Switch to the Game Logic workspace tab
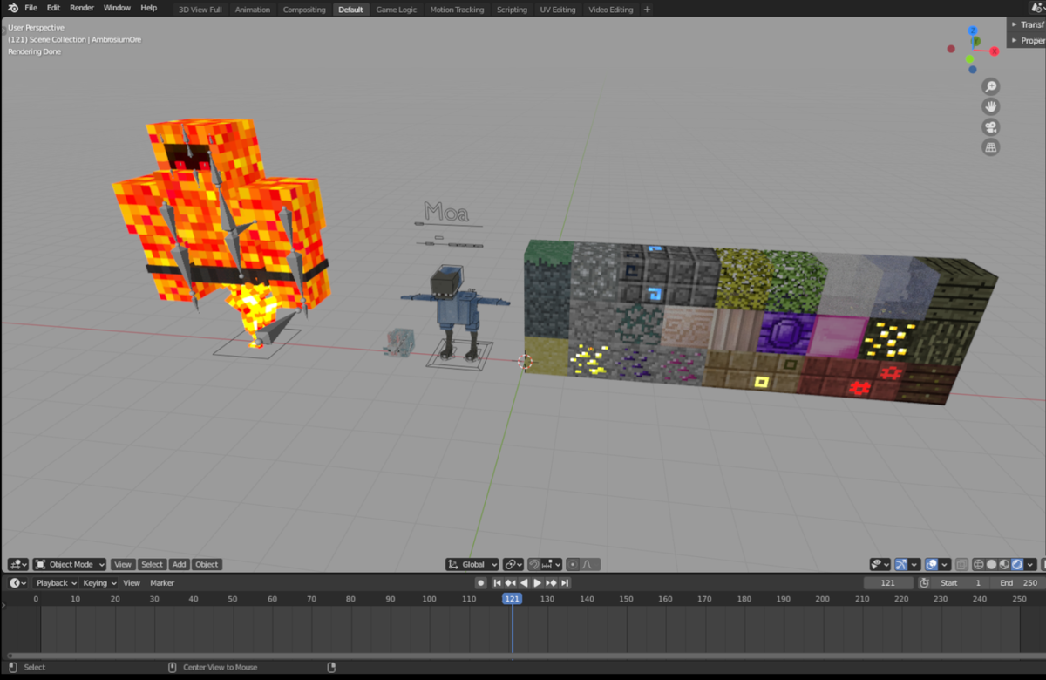The image size is (1046, 680). point(396,10)
